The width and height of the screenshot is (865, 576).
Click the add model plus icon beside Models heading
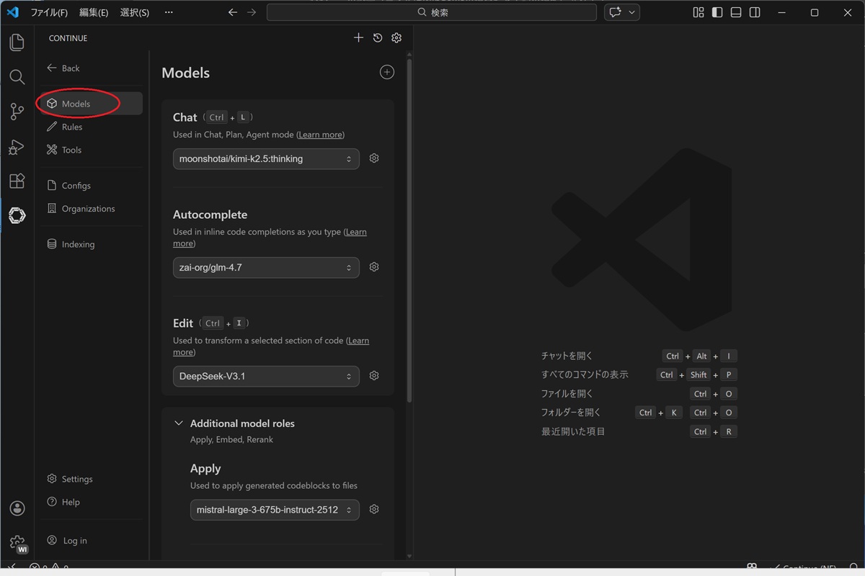(387, 72)
